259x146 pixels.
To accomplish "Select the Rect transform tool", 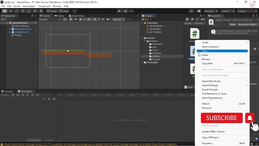I will tap(29, 11).
